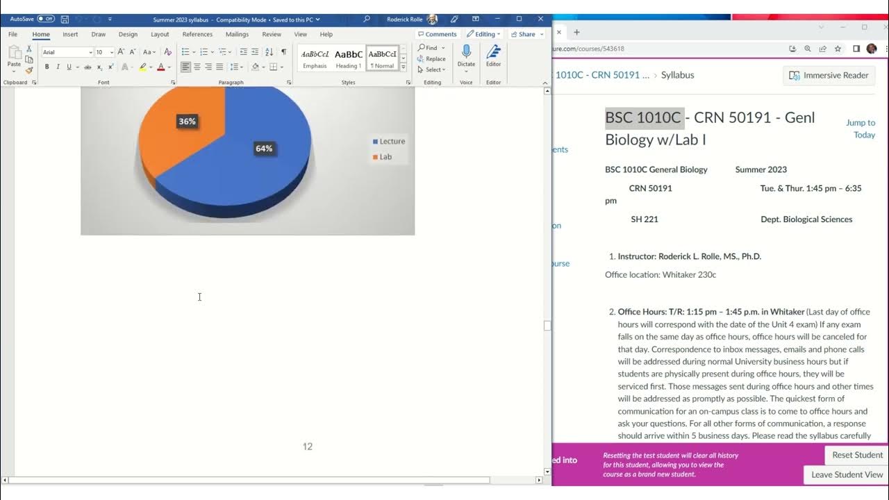
Task: Click the Decrease Indent icon
Action: click(x=243, y=52)
